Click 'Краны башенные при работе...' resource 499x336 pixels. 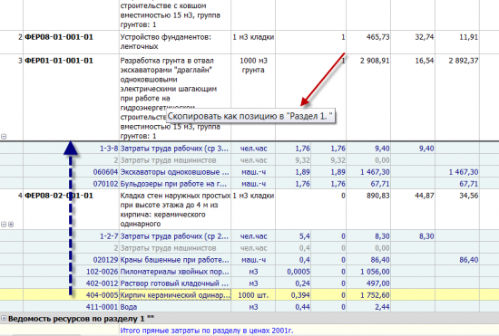click(174, 260)
